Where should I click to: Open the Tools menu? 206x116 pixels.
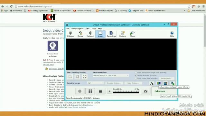[x=94, y=29]
